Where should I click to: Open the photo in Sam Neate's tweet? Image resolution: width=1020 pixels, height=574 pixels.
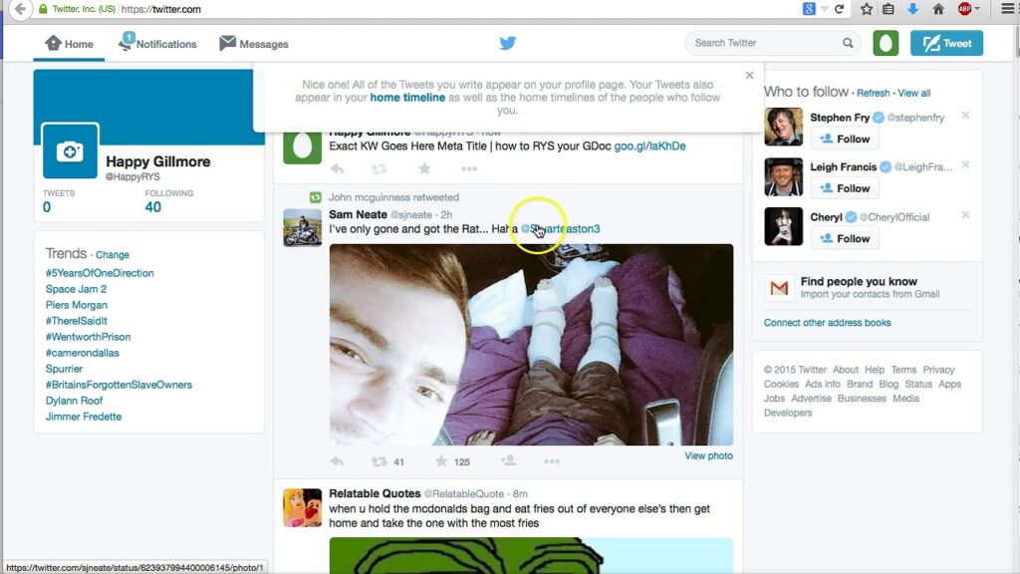point(531,344)
